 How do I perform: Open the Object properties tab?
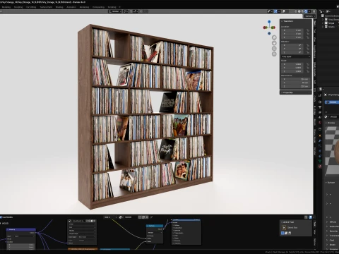320,135
